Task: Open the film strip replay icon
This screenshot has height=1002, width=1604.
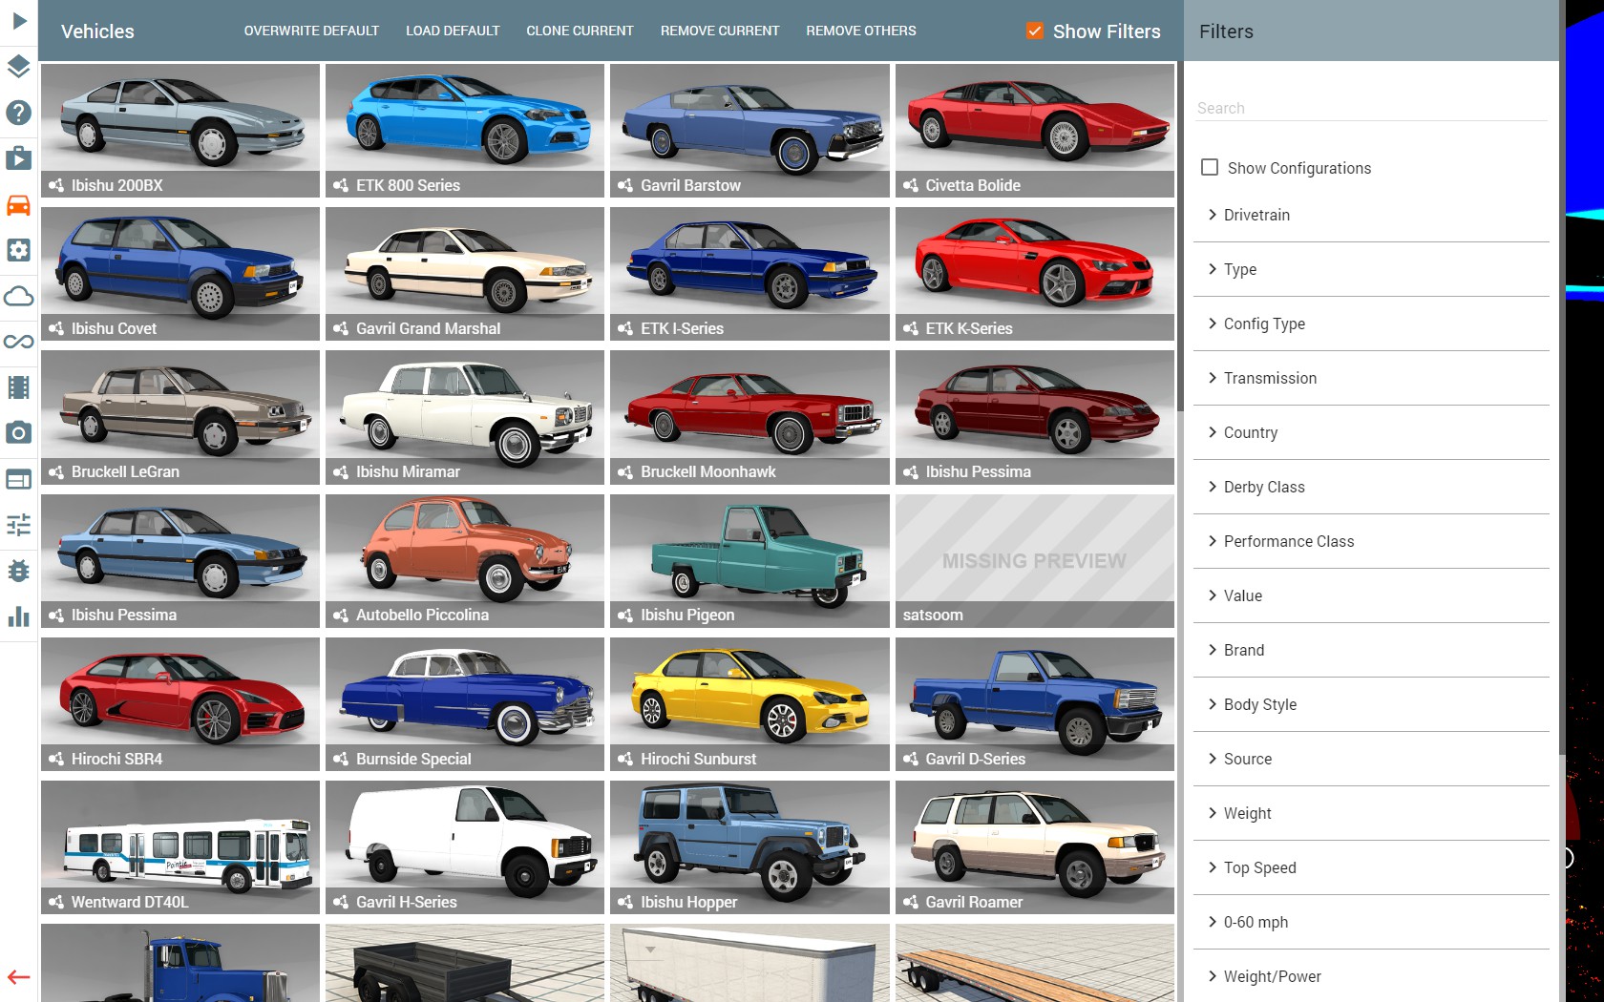Action: click(x=18, y=387)
